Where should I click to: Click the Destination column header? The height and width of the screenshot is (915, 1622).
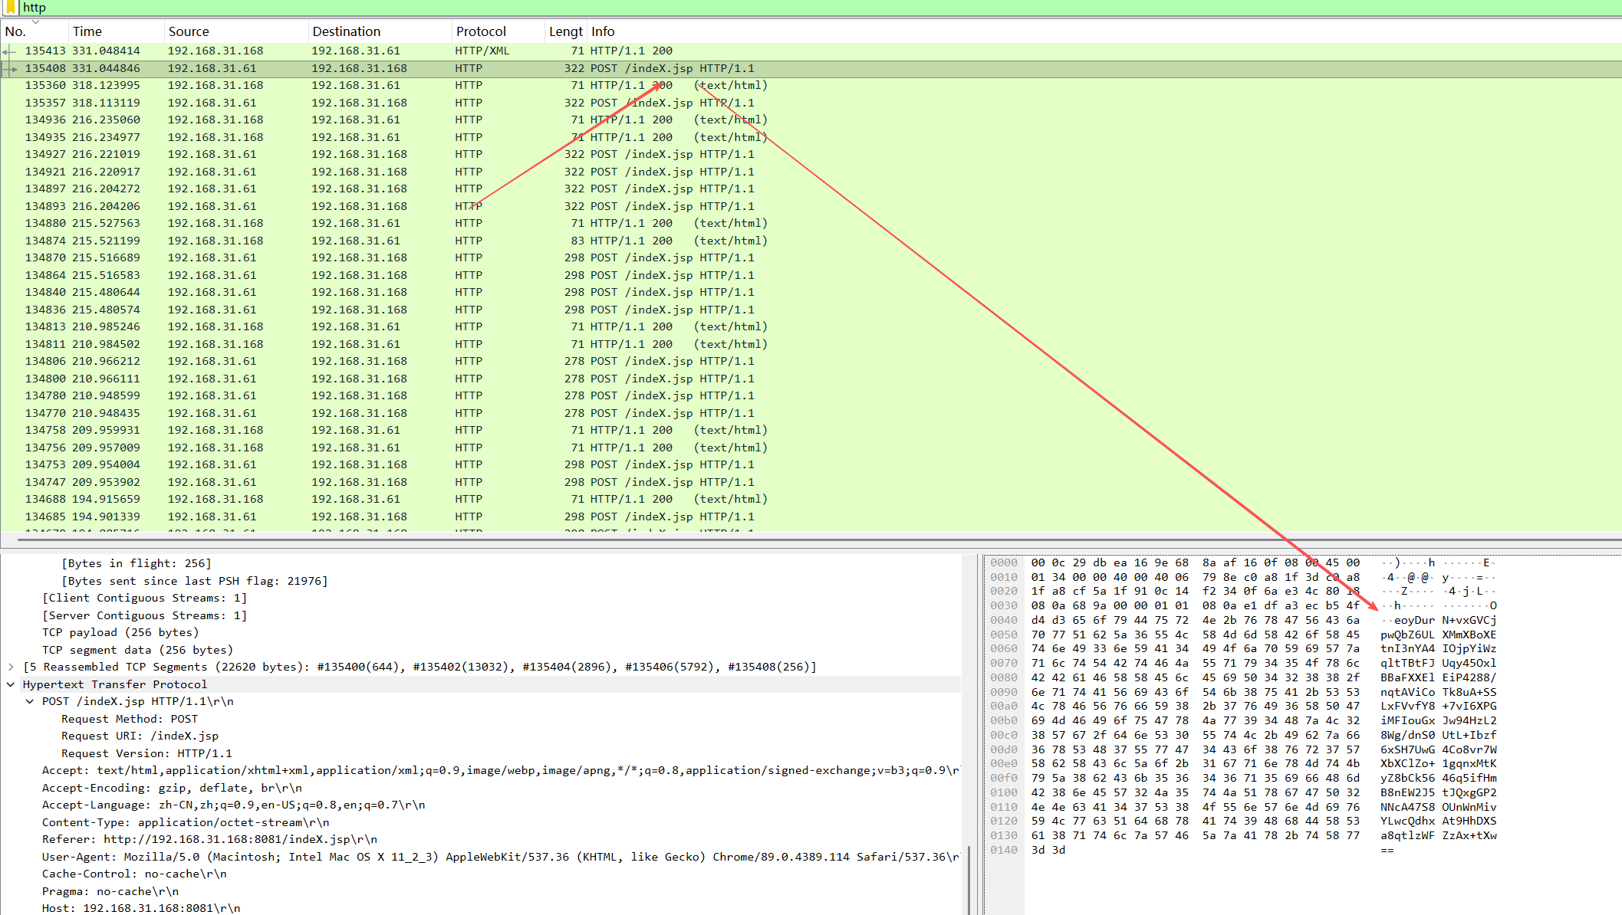tap(346, 31)
